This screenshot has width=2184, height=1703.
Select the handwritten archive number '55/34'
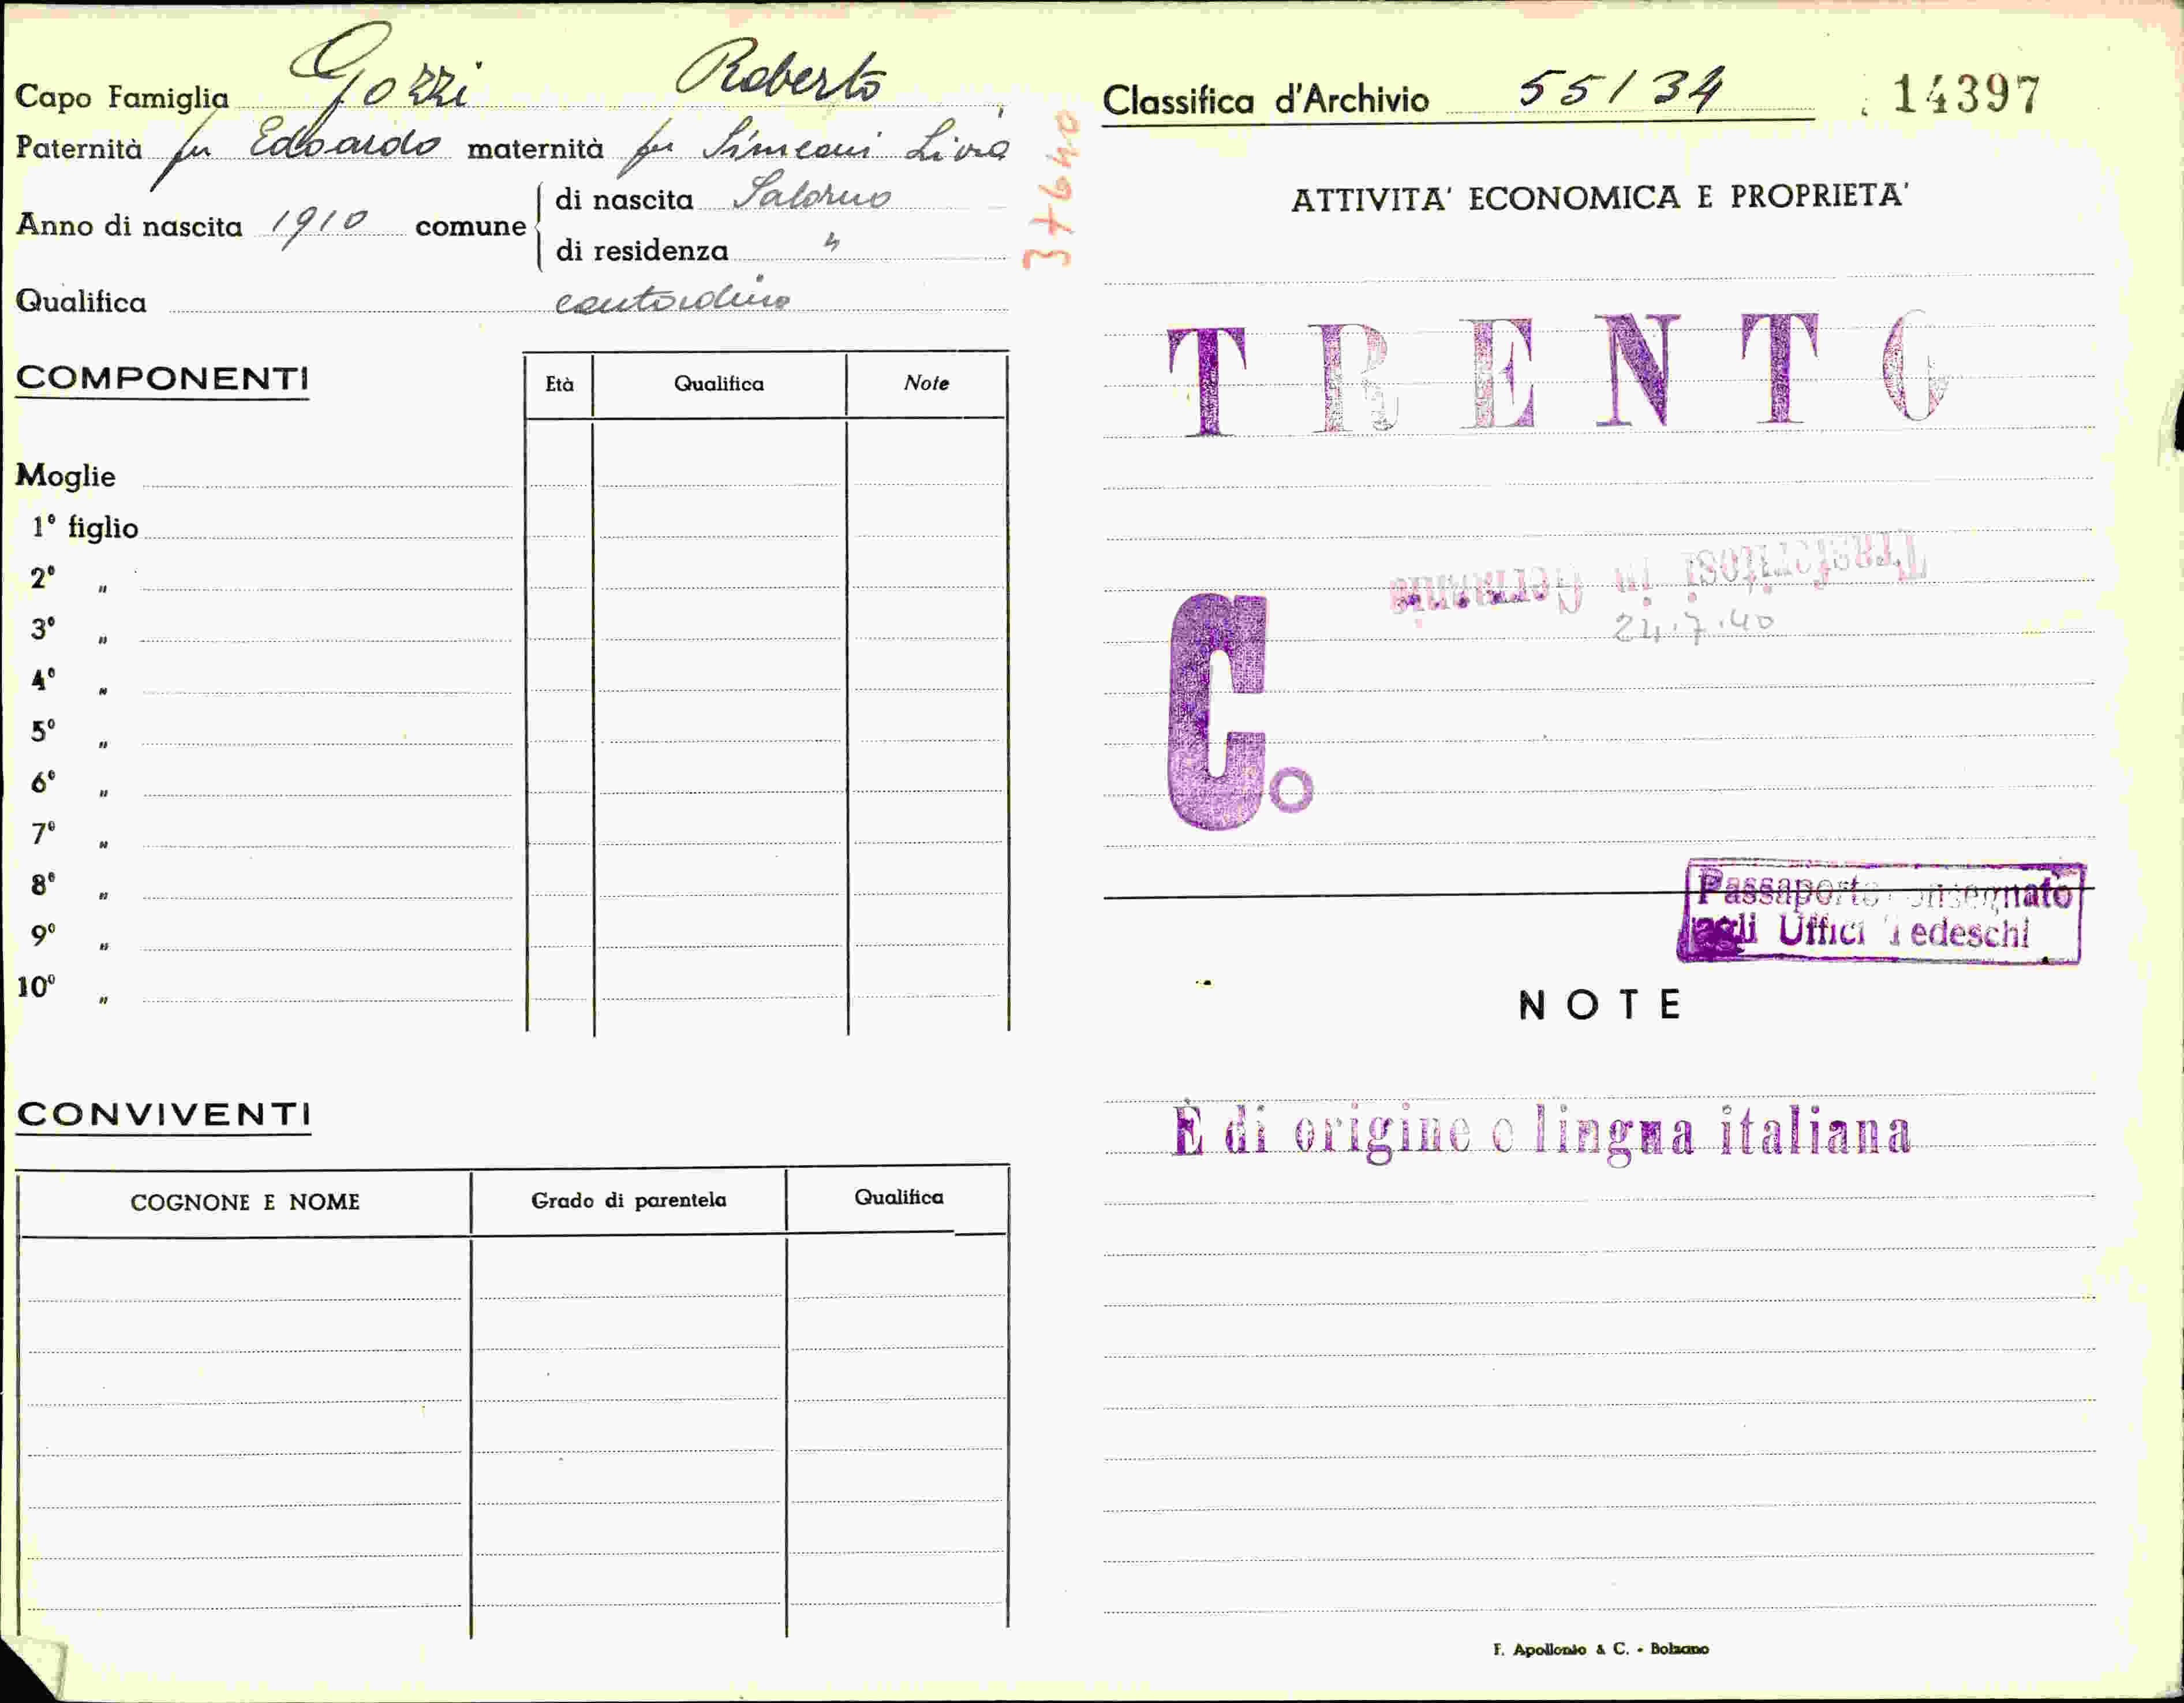pos(1622,89)
